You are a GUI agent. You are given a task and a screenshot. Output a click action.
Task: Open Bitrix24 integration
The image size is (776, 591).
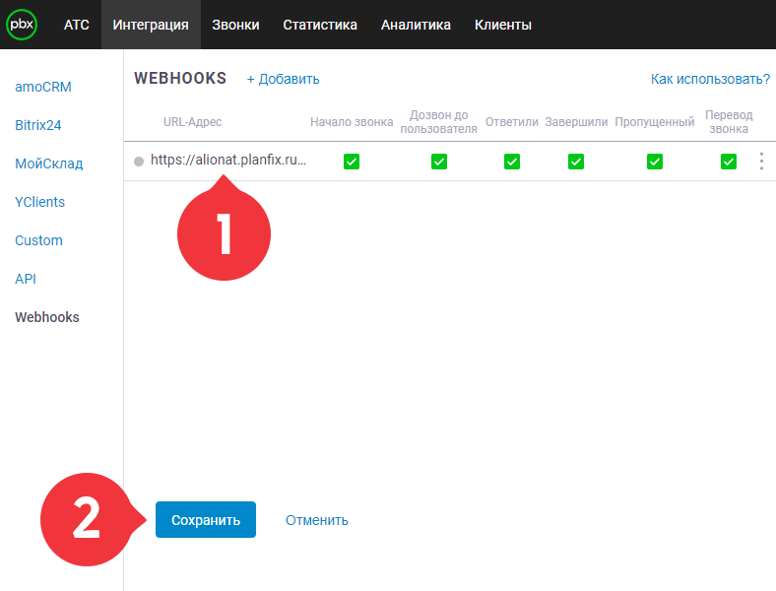point(38,125)
